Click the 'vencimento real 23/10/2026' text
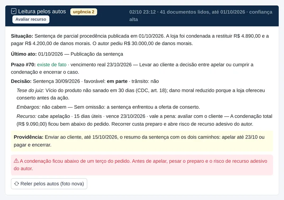 (101, 65)
